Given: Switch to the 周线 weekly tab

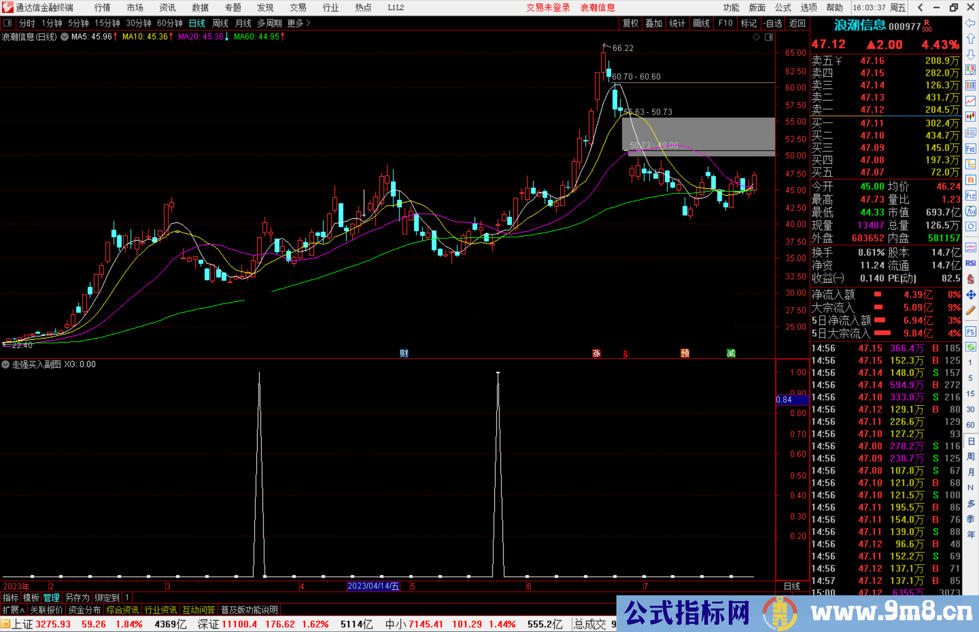Looking at the screenshot, I should 220,23.
